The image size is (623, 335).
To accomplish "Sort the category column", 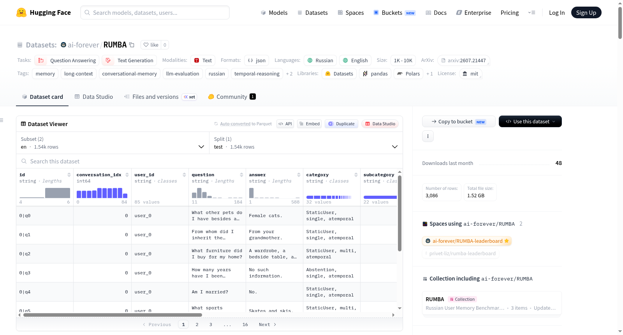I will coord(356,175).
